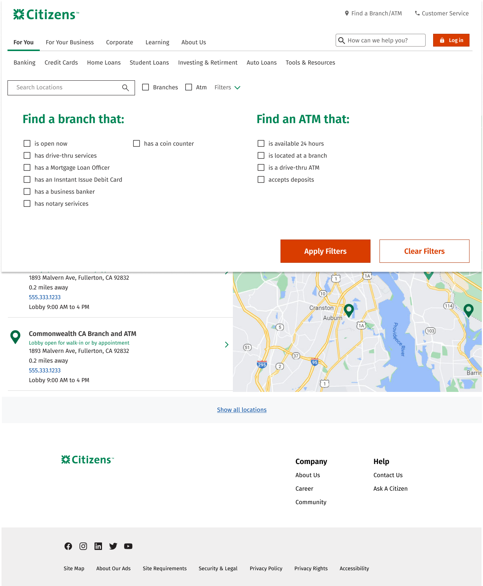The width and height of the screenshot is (483, 586).
Task: Check the 'is open now' branch filter
Action: [27, 143]
